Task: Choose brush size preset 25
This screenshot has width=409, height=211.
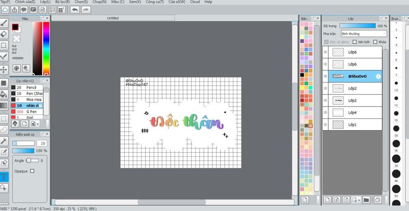Action: (x=396, y=144)
